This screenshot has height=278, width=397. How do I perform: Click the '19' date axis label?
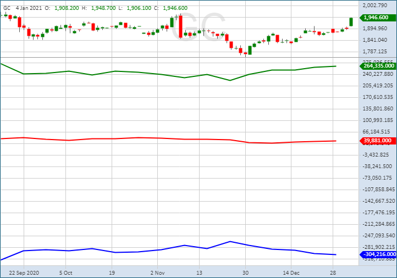pos(112,273)
